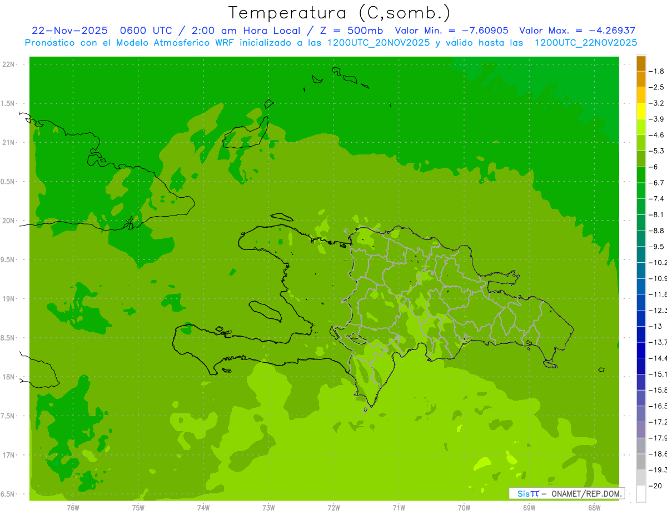Image resolution: width=667 pixels, height=515 pixels.
Task: Click the '22N' latitude label
Action: point(9,64)
